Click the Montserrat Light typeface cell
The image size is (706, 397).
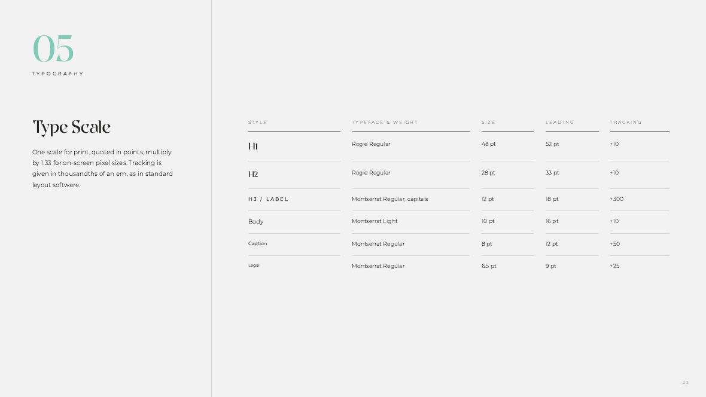point(375,221)
